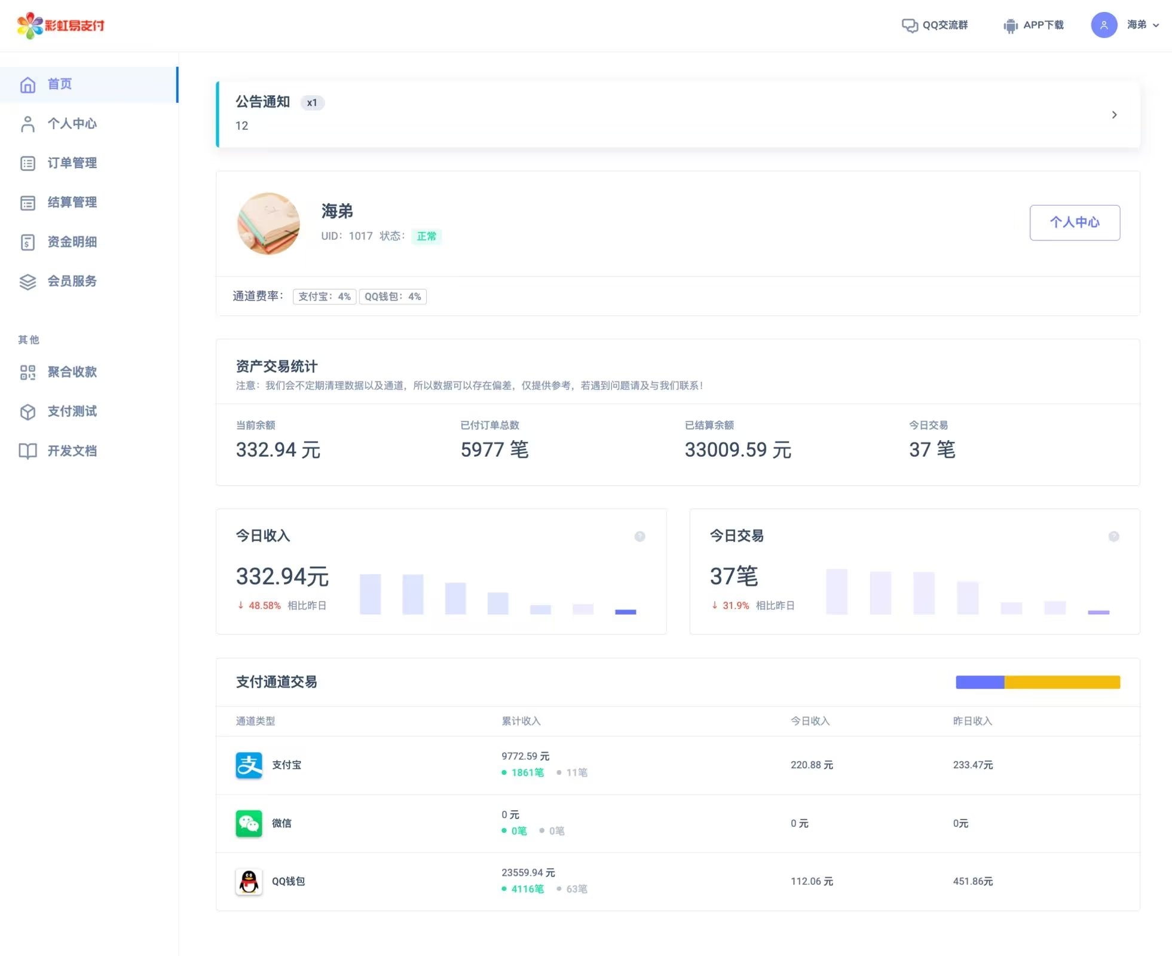Click the 个人中心 outlined button
The height and width of the screenshot is (956, 1172).
pyautogui.click(x=1074, y=222)
